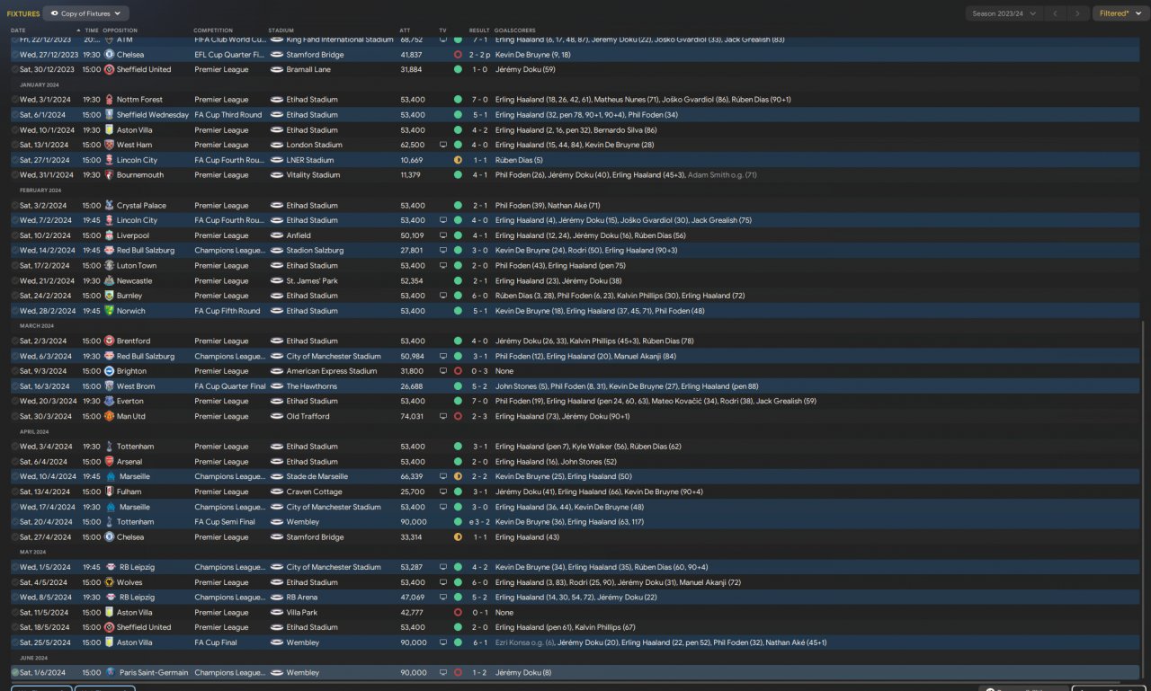This screenshot has height=691, width=1151.
Task: Sort by the Opposition column header
Action: (x=120, y=31)
